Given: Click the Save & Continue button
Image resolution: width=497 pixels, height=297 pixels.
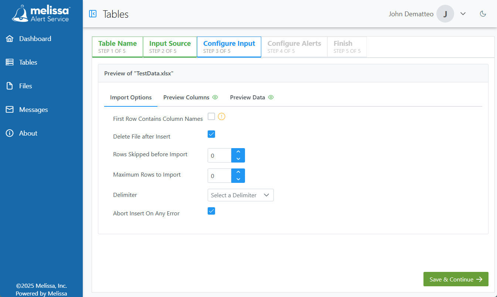Looking at the screenshot, I should tap(456, 279).
